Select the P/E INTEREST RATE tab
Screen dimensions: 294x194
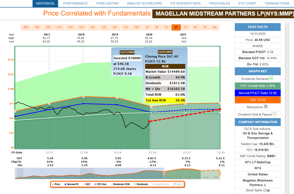click(186, 3)
